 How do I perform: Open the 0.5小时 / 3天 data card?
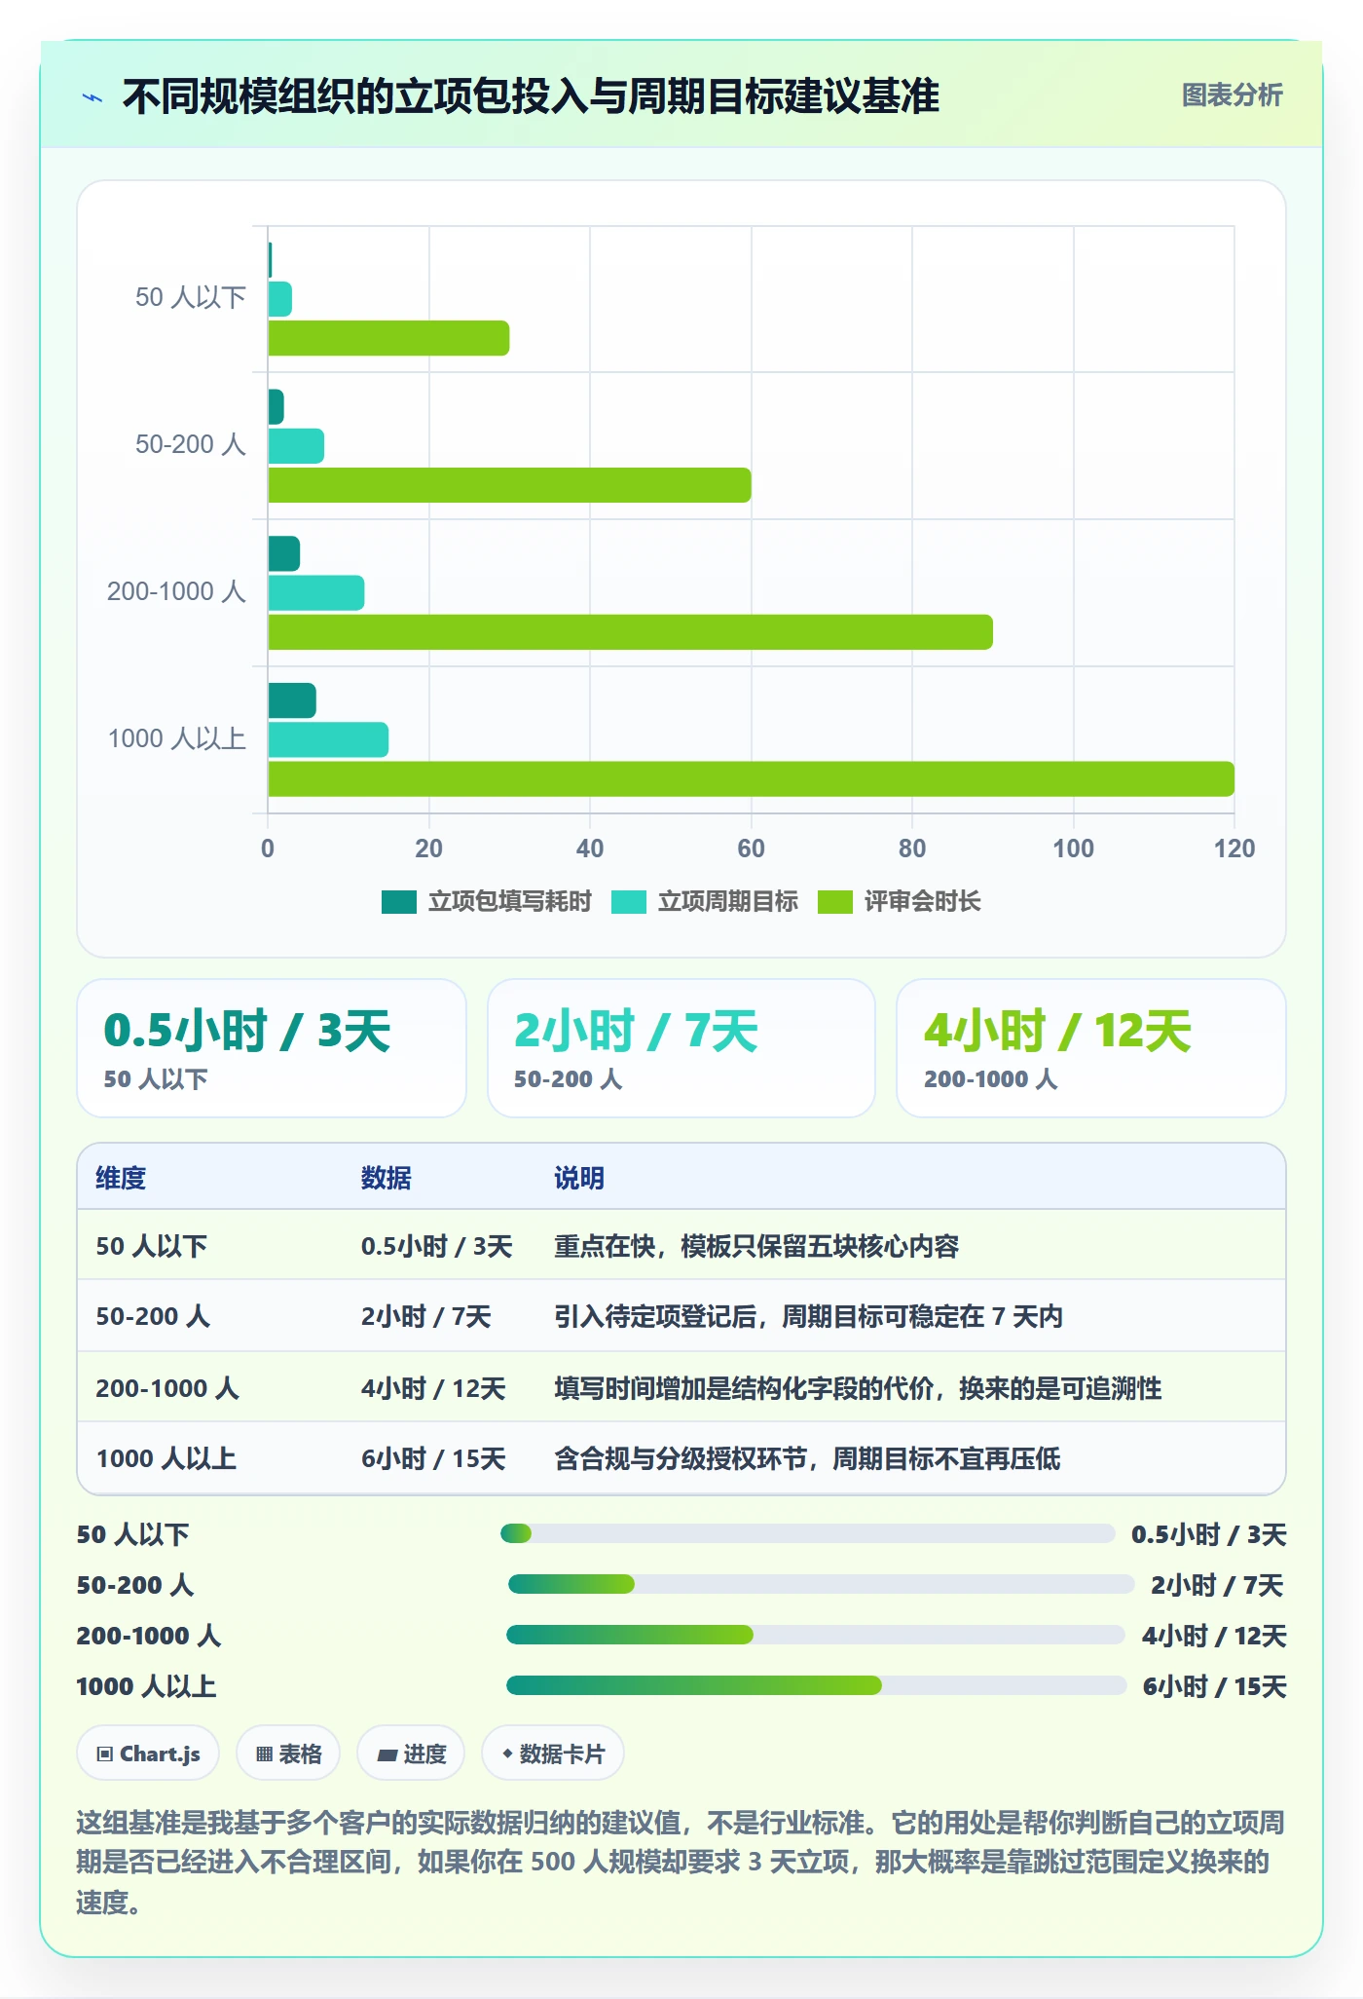coord(272,1048)
